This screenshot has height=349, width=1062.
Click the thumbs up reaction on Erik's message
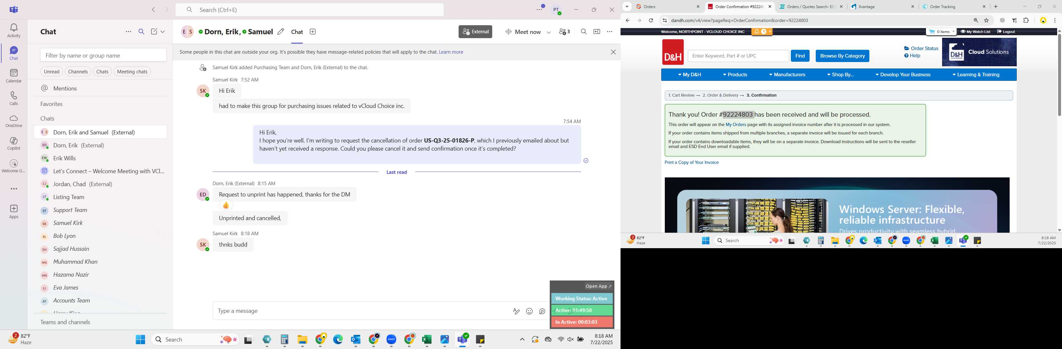[226, 205]
